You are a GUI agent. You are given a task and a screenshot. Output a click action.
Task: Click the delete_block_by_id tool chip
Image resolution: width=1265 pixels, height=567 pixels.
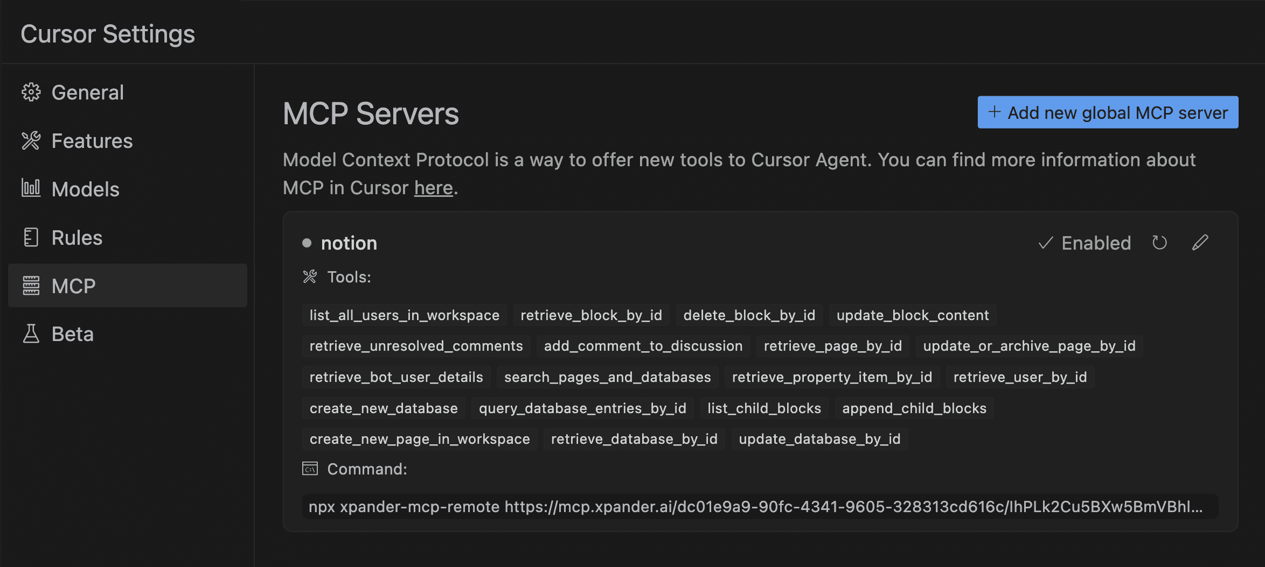click(x=749, y=315)
